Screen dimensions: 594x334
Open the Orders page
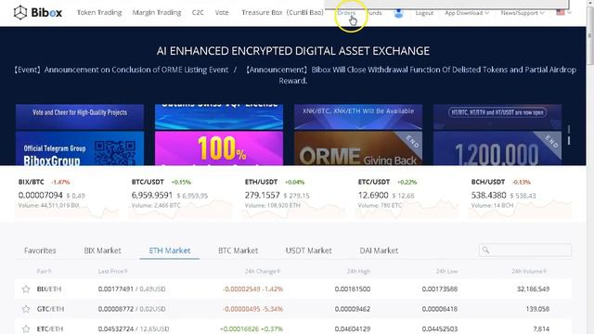click(346, 13)
